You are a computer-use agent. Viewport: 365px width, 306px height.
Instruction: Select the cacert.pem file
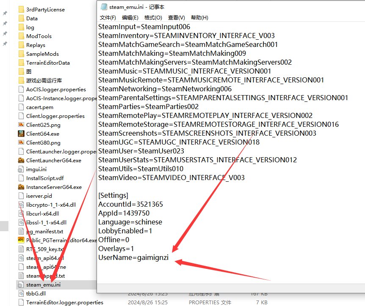(x=40, y=107)
